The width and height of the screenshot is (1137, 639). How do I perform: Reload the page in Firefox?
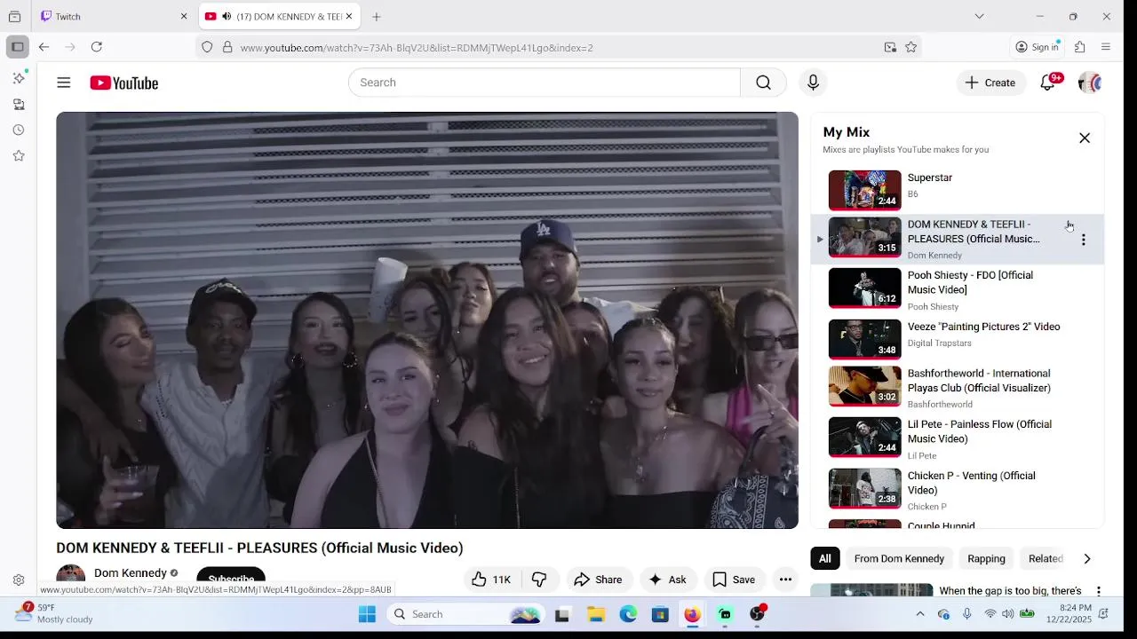97,47
